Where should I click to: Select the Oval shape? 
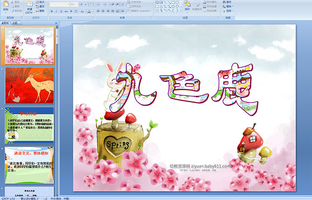(x=177, y=2)
